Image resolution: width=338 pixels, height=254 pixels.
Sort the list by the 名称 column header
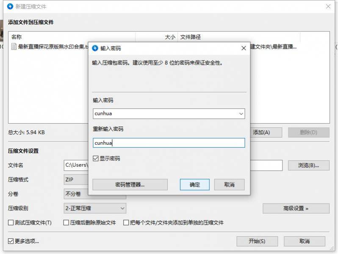tap(71, 37)
